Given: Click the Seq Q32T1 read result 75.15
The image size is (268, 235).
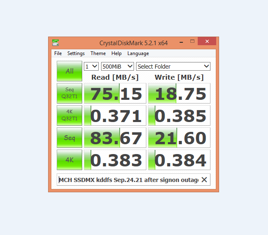Looking at the screenshot, I should [x=115, y=93].
